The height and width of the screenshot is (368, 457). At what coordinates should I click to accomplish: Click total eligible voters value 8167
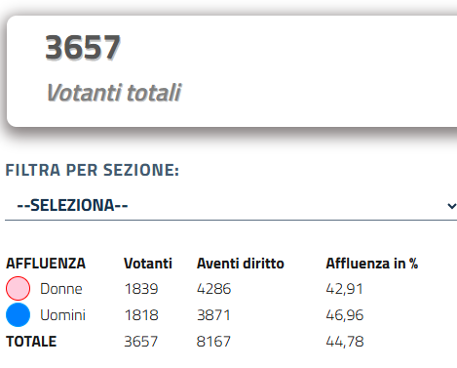[213, 342]
